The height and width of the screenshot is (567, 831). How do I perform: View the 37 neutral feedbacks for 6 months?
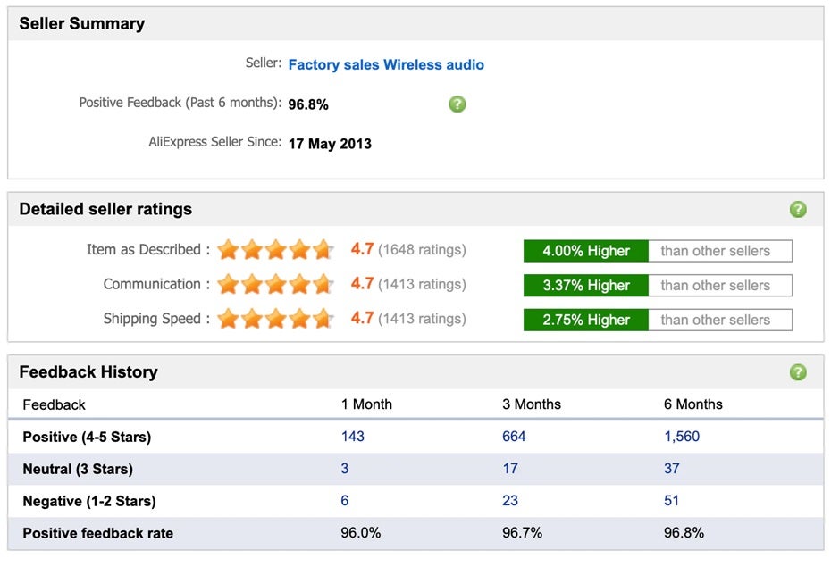pos(672,469)
